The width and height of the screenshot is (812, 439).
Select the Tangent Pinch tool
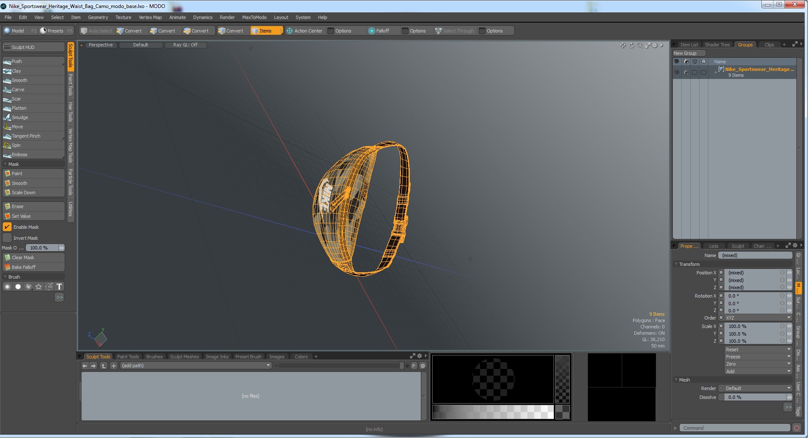[x=33, y=136]
